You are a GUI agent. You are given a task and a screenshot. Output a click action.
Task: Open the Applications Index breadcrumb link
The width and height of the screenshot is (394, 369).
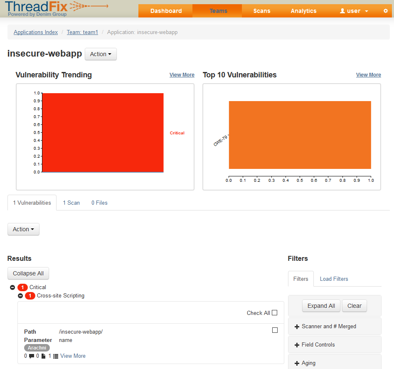click(36, 32)
